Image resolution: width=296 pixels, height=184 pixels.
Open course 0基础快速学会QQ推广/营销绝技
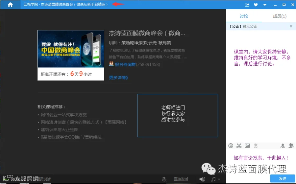71,137
